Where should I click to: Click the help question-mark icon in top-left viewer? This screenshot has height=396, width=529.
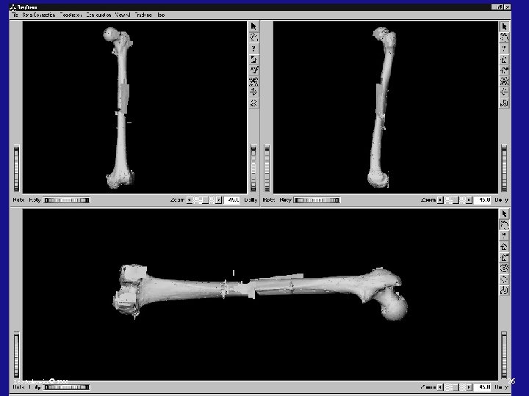tap(253, 48)
